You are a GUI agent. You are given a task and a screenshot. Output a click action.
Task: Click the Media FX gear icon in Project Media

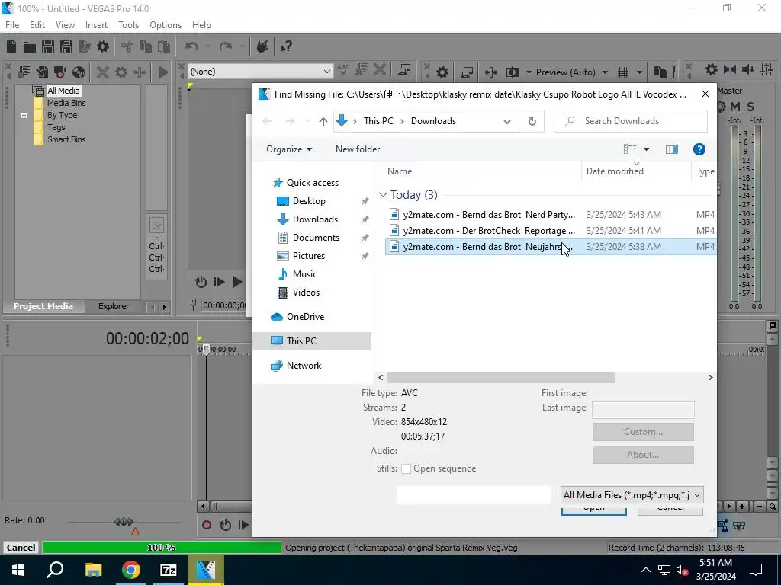[x=121, y=72]
